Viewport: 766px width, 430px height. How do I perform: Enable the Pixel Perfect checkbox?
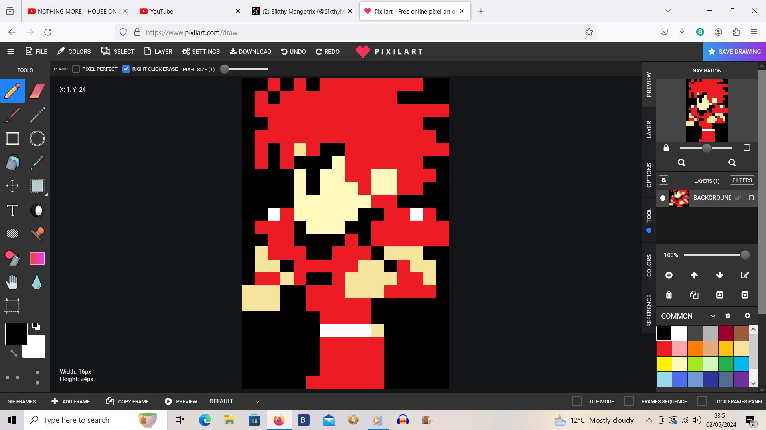76,69
